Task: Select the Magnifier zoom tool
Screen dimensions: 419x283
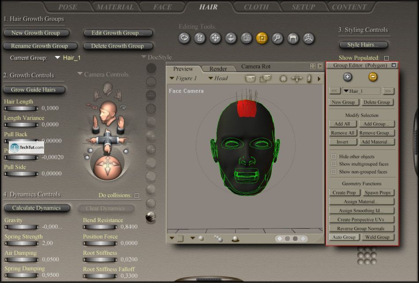Action: click(x=277, y=38)
